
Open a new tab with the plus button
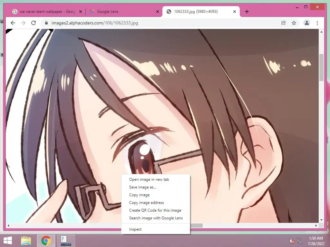pyautogui.click(x=247, y=12)
